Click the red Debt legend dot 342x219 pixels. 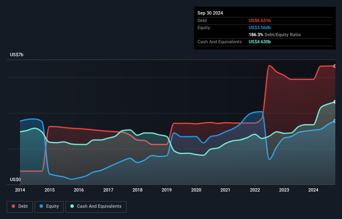coord(13,206)
